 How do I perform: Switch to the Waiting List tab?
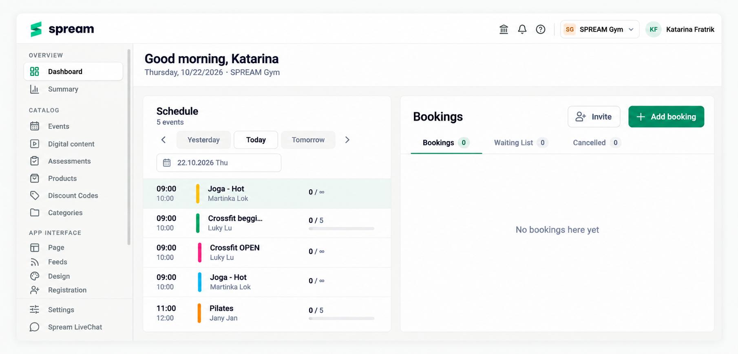pos(521,143)
